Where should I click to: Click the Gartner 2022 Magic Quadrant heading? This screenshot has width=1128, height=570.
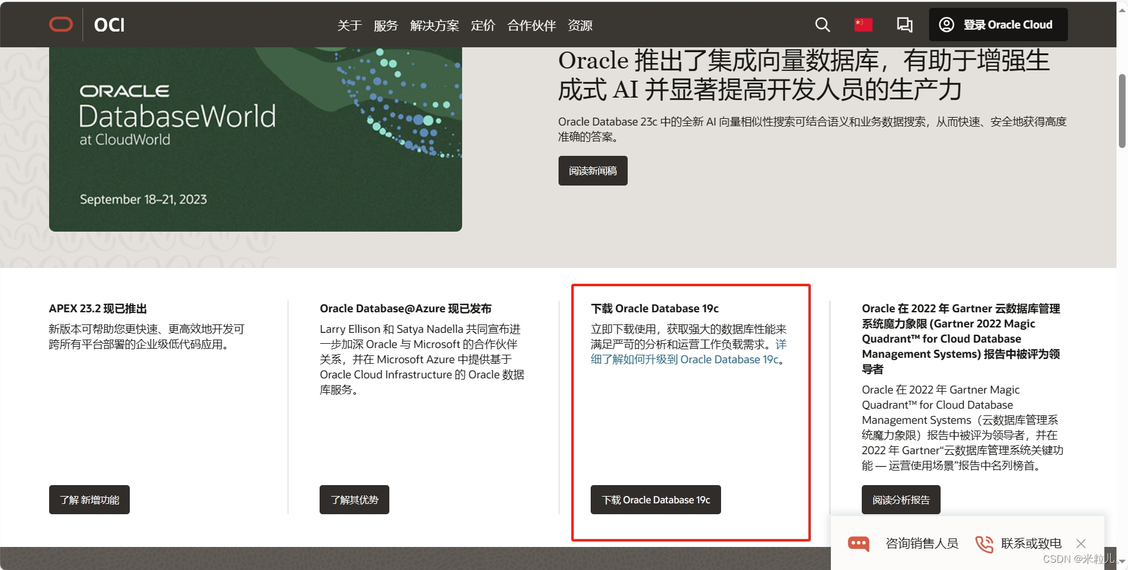[961, 338]
